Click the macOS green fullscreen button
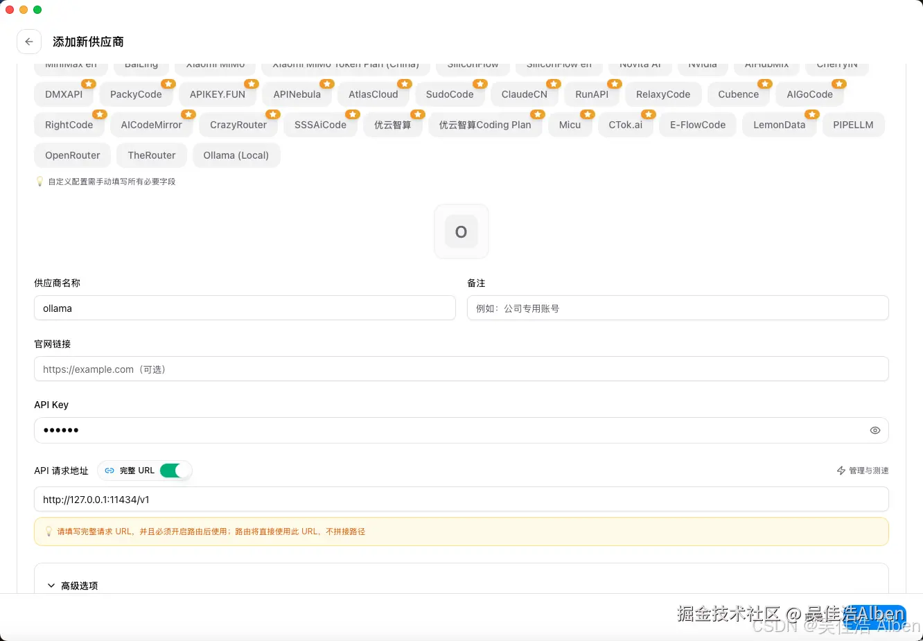 [x=37, y=10]
